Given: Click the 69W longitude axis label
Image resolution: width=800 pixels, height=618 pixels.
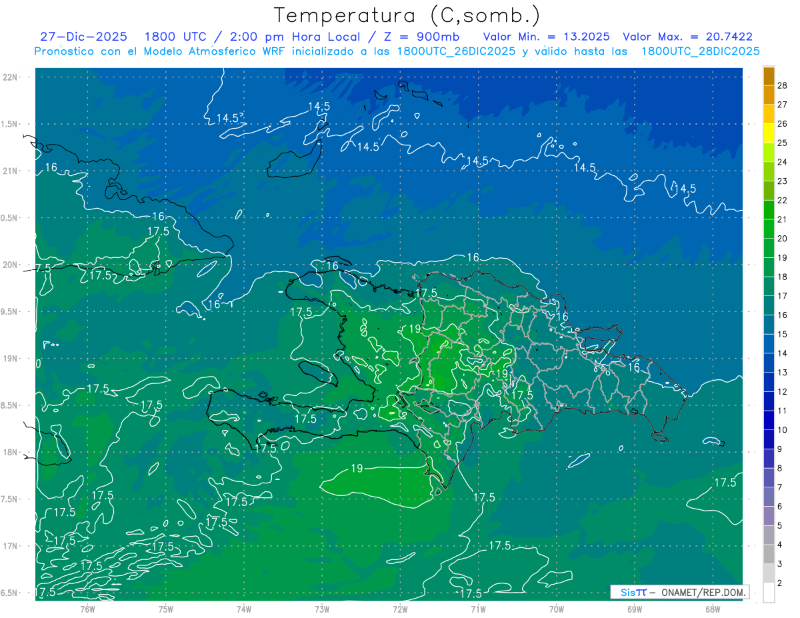Looking at the screenshot, I should pos(635,609).
